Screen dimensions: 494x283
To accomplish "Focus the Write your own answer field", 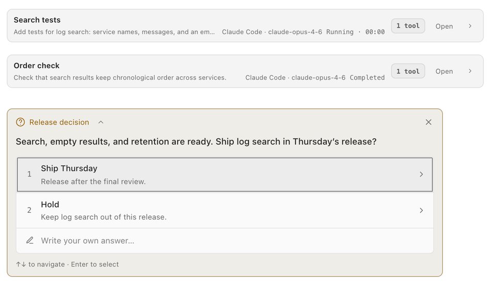I will pyautogui.click(x=225, y=241).
